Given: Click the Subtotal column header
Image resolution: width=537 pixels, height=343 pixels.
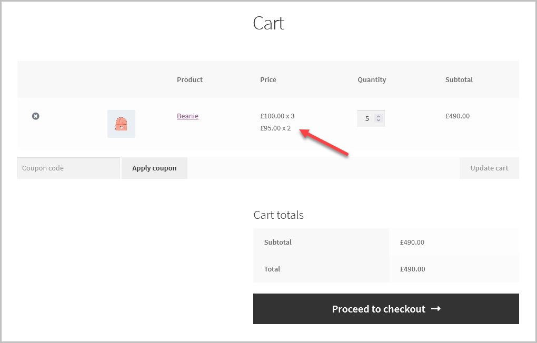Looking at the screenshot, I should 459,79.
